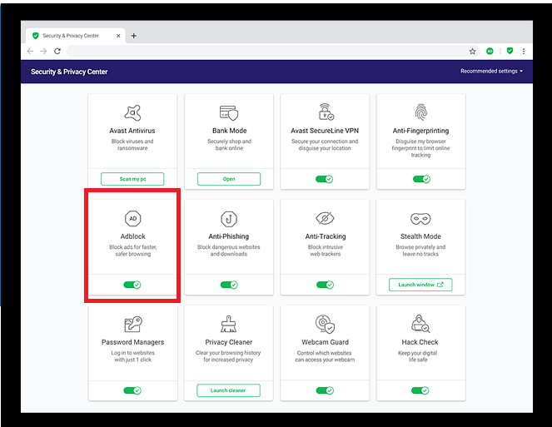The image size is (552, 427).
Task: Click the Anti-Phishing hook icon
Action: coord(229,219)
